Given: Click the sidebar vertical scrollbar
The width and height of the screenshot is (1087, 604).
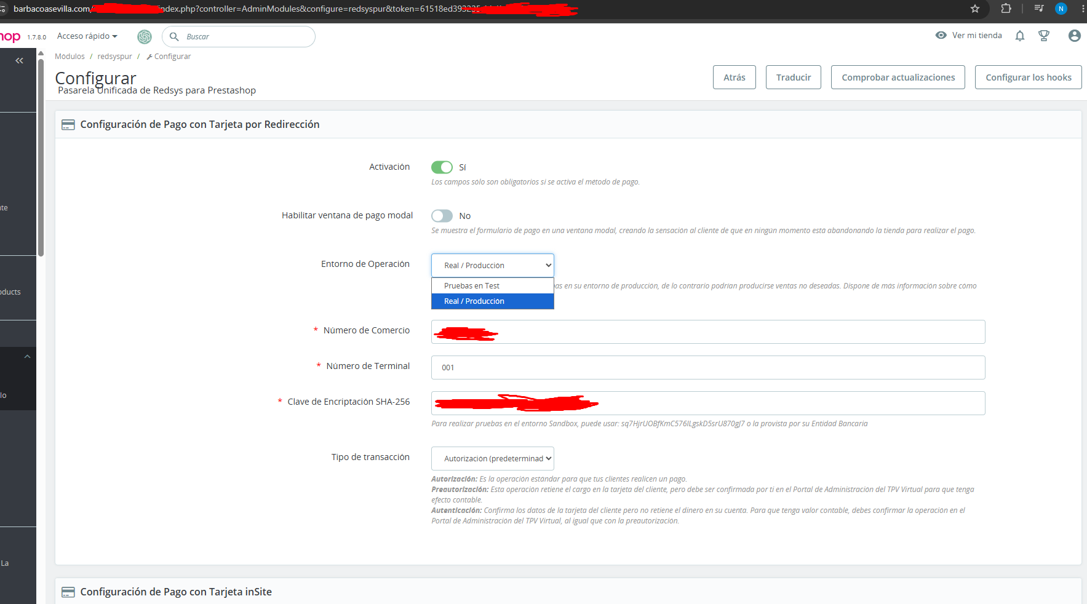Looking at the screenshot, I should point(41,157).
